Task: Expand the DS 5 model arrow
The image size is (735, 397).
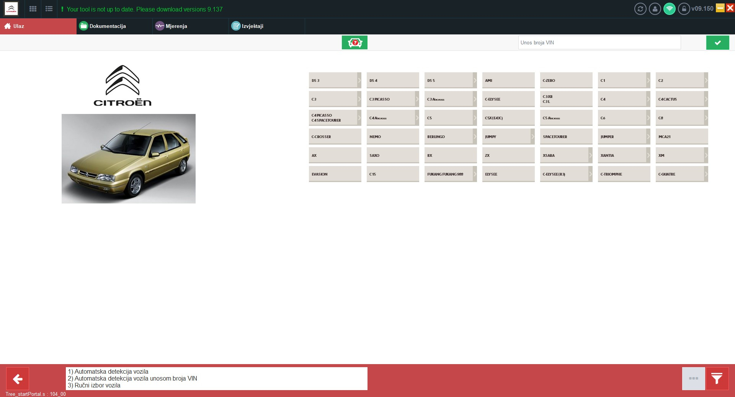Action: [475, 80]
